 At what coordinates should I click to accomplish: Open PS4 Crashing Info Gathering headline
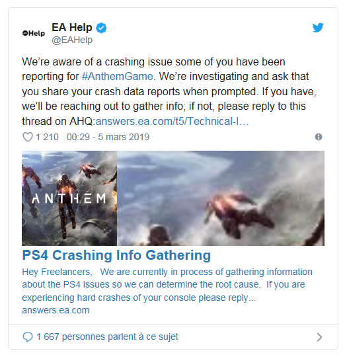click(116, 255)
